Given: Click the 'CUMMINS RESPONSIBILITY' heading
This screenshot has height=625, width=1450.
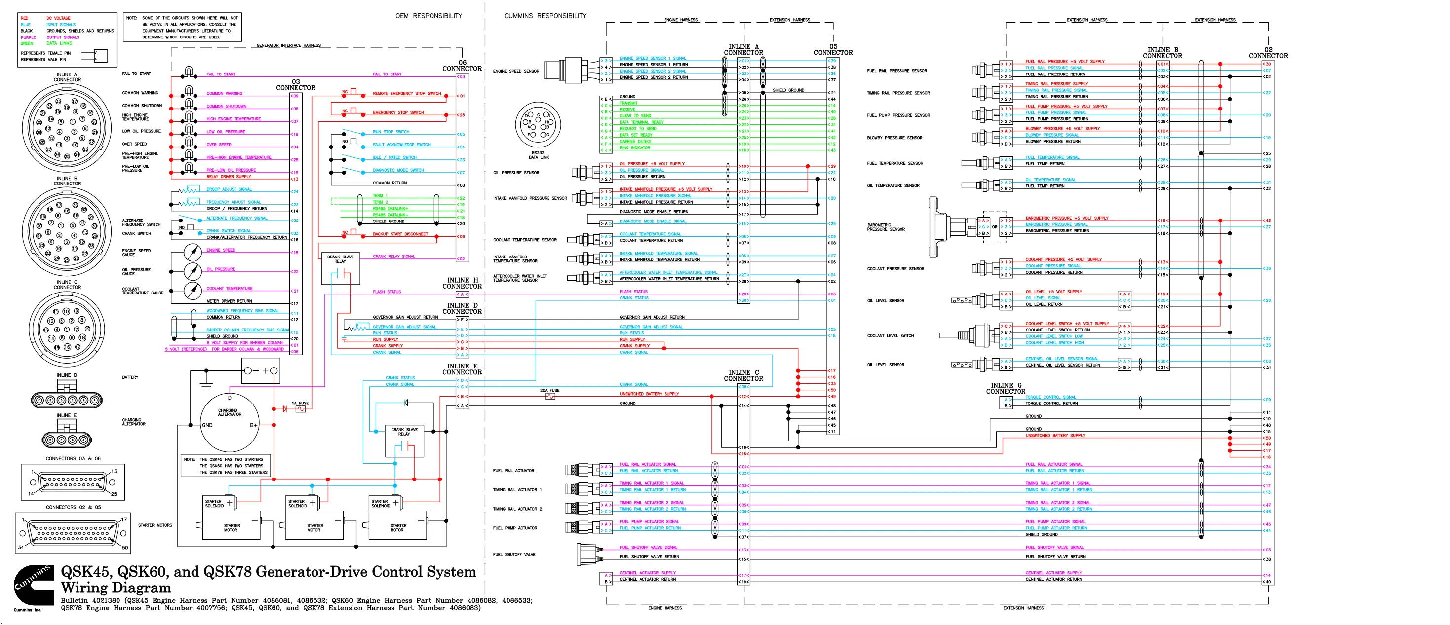Looking at the screenshot, I should point(545,16).
